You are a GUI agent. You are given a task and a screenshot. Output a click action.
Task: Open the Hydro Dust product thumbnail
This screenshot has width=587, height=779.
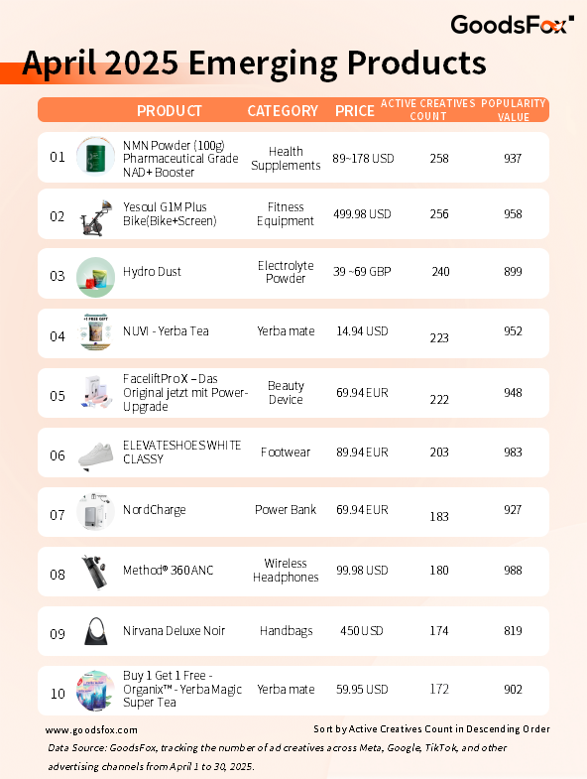pos(95,277)
